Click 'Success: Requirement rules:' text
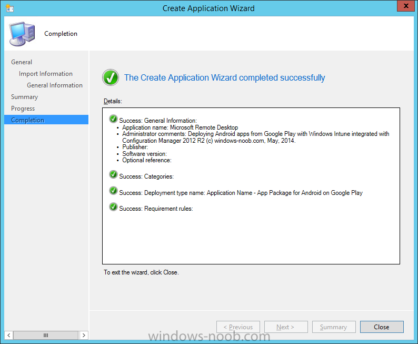Screen dimensions: 418x344 (156, 209)
